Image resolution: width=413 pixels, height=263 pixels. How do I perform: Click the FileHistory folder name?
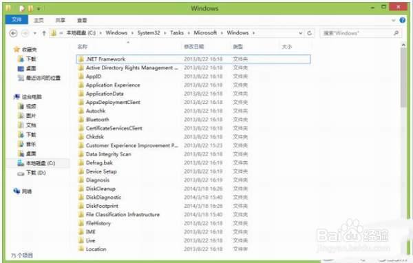click(x=98, y=223)
